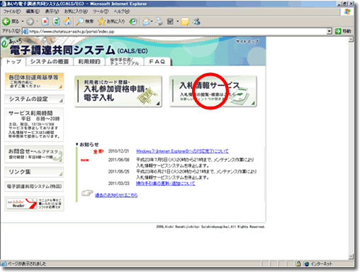Click the 電子調達共同システム(物品) button
The image size is (360, 272).
pyautogui.click(x=34, y=187)
